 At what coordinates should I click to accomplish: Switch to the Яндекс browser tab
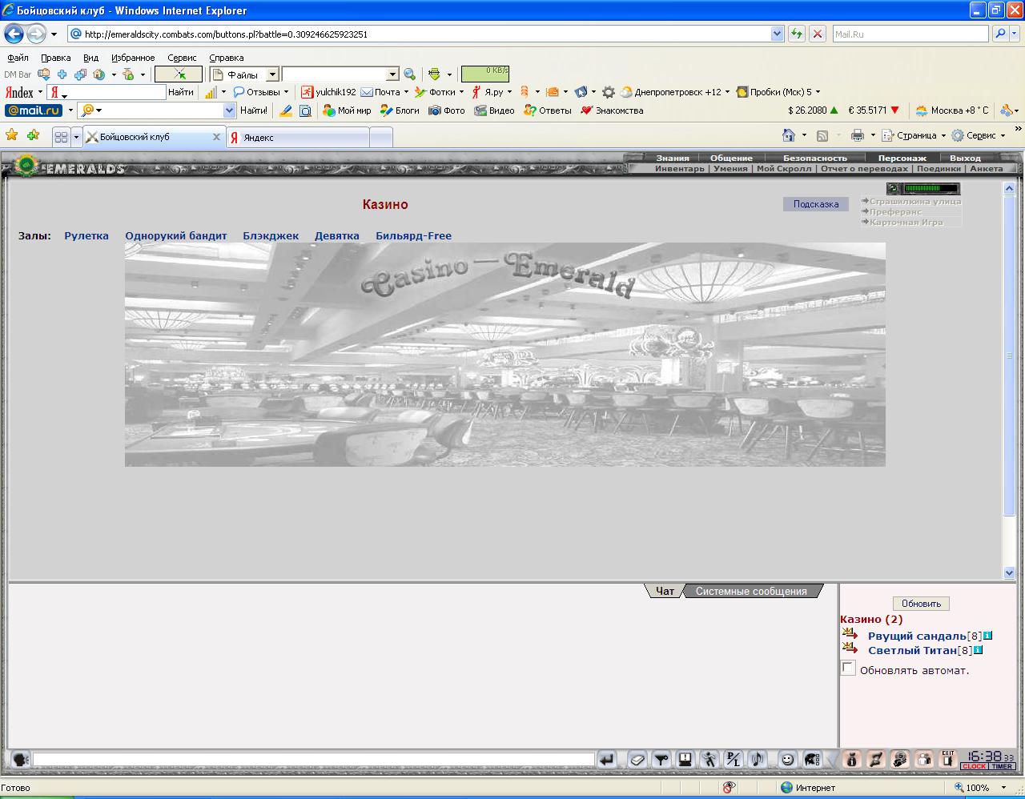pyautogui.click(x=298, y=138)
